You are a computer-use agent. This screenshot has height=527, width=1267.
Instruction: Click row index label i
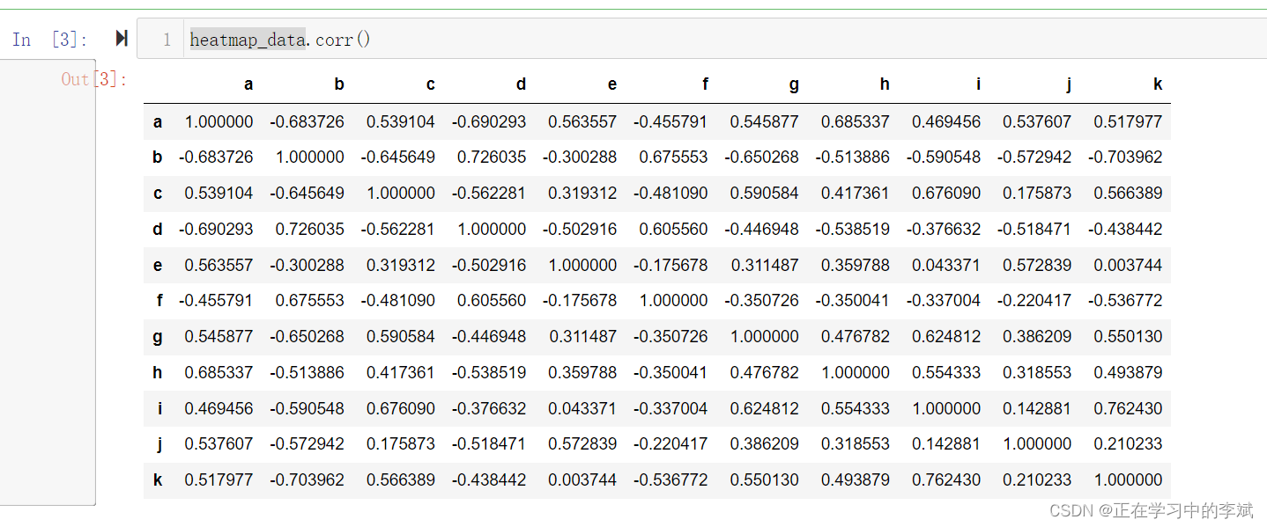click(x=159, y=408)
